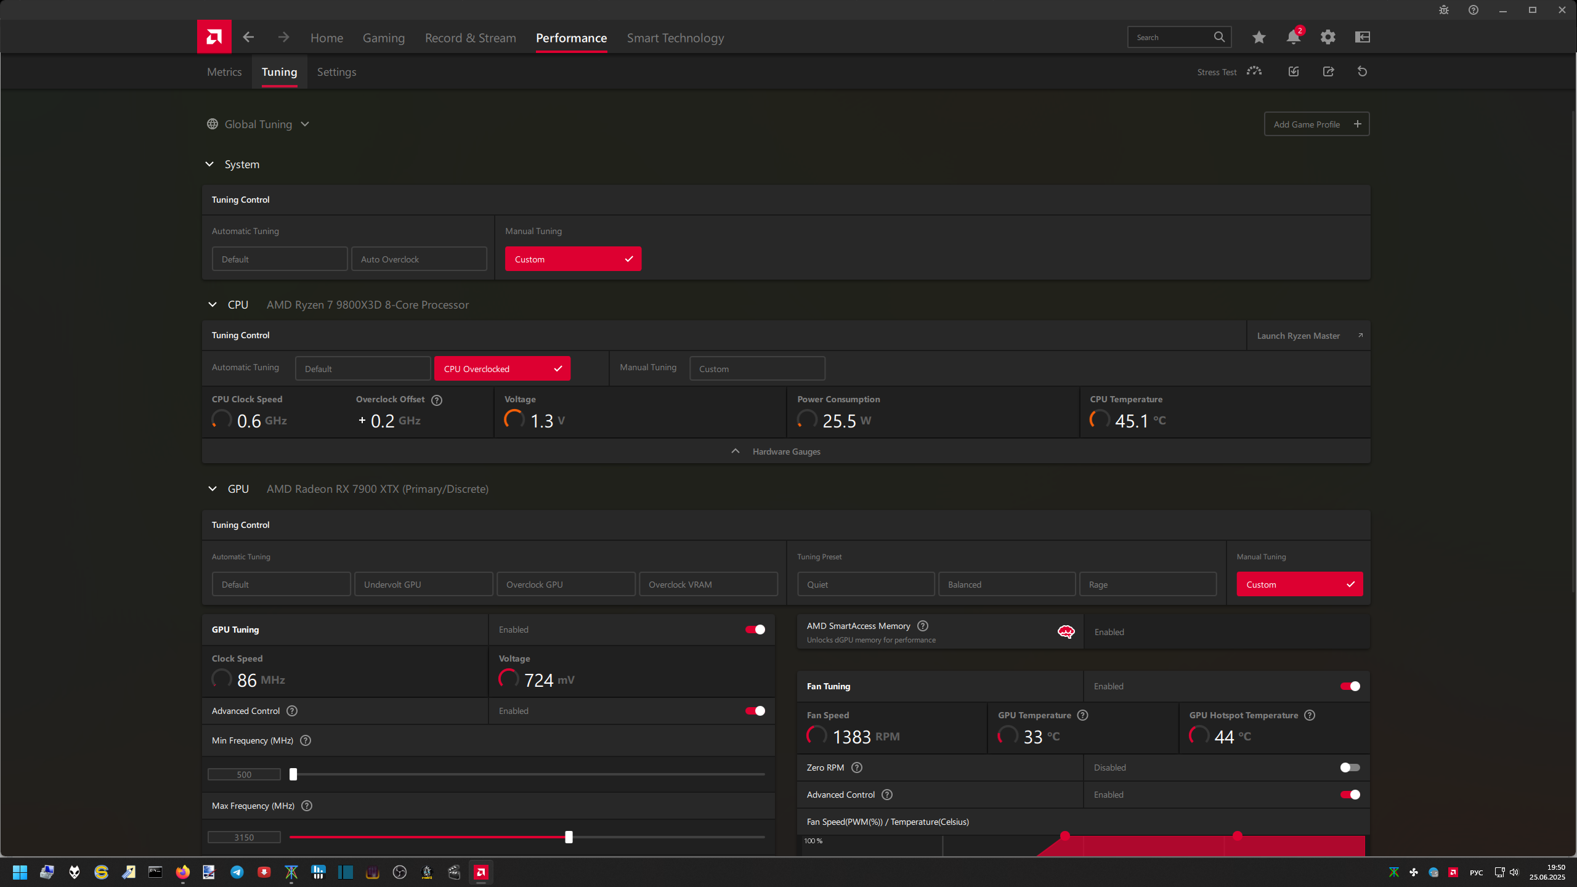Open the Smart Technology menu
1577x887 pixels.
click(x=675, y=38)
